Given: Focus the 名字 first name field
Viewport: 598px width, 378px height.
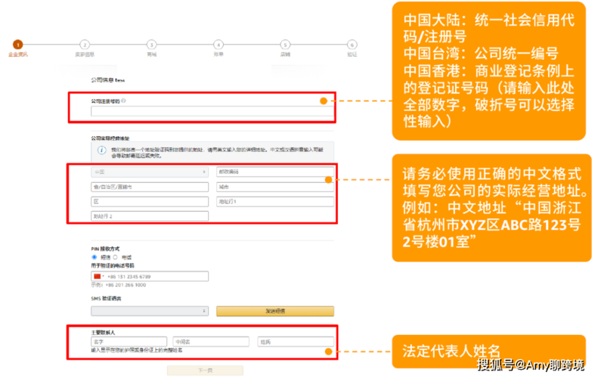Looking at the screenshot, I should (x=129, y=342).
